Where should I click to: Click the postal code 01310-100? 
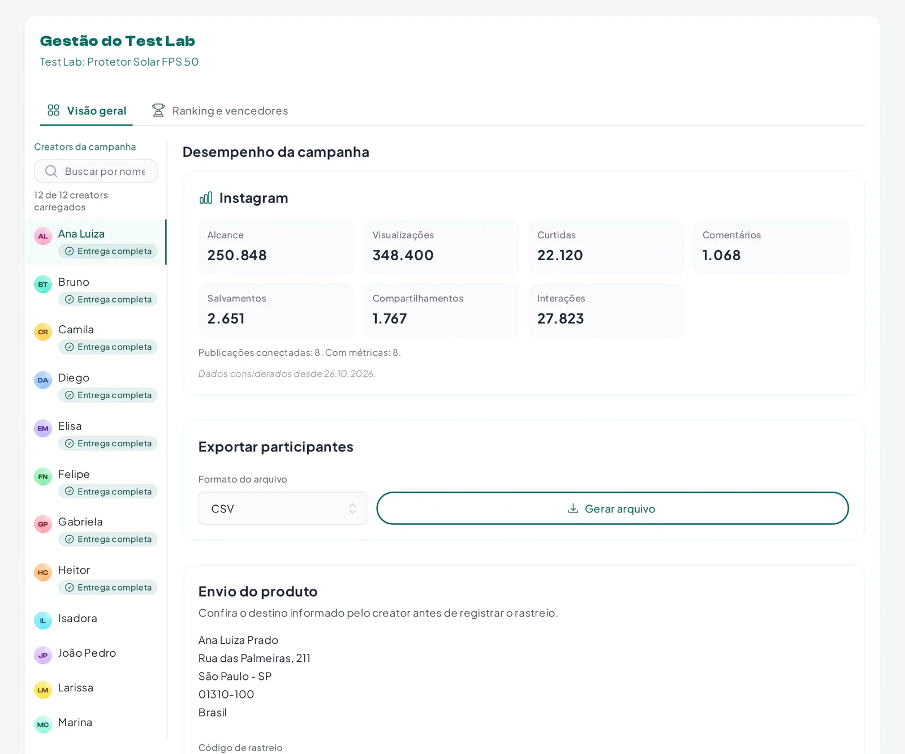click(x=226, y=695)
